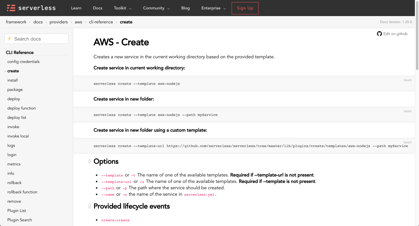Screen dimensions: 419x226
Task: Open remove sidebar entry
Action: tap(14, 202)
